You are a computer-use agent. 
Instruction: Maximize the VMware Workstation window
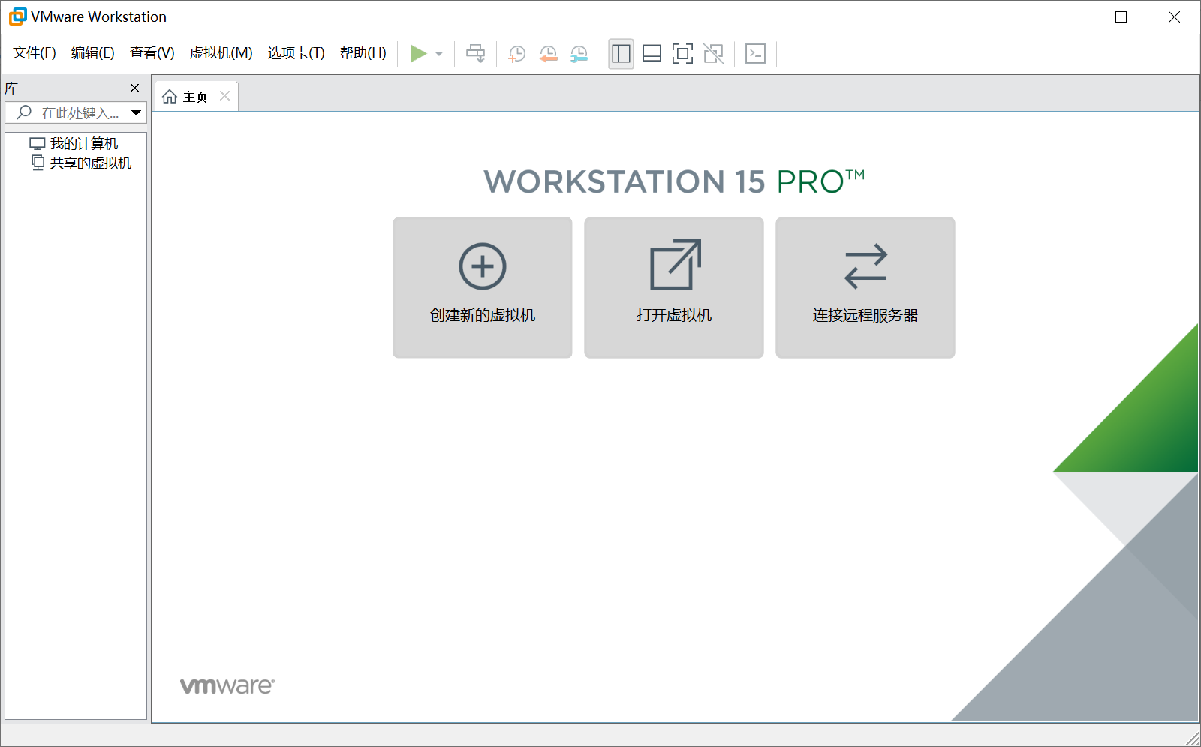pyautogui.click(x=1121, y=17)
